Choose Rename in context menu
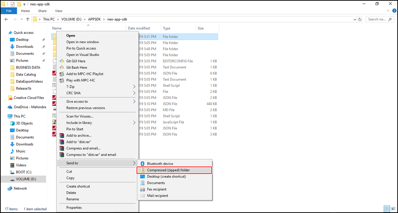398x213 pixels. click(x=73, y=199)
